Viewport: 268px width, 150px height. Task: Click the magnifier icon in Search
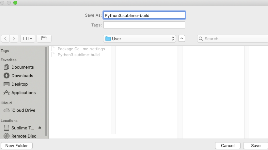tap(201, 39)
